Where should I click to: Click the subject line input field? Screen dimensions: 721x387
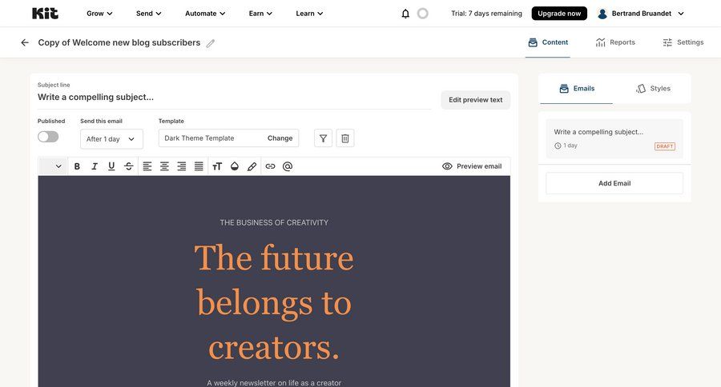coord(235,98)
